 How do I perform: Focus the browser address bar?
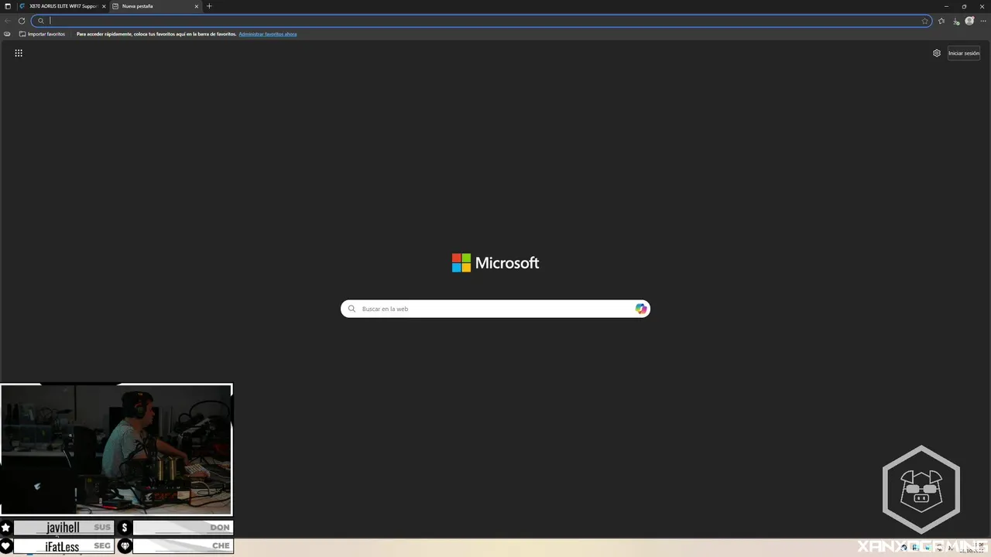pos(482,21)
